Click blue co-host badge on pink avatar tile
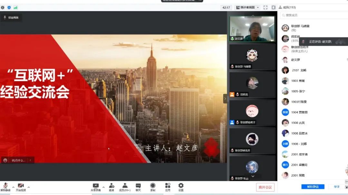 point(232,122)
